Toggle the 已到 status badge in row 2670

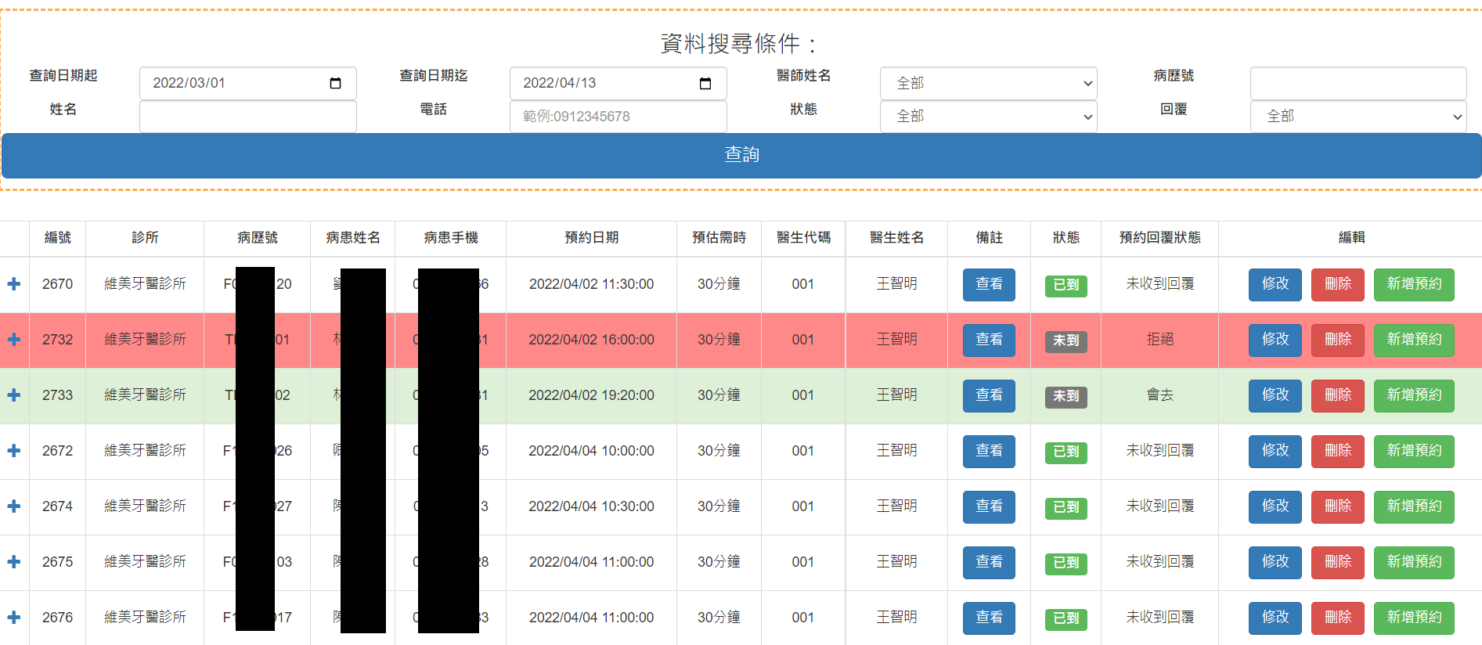pyautogui.click(x=1066, y=285)
